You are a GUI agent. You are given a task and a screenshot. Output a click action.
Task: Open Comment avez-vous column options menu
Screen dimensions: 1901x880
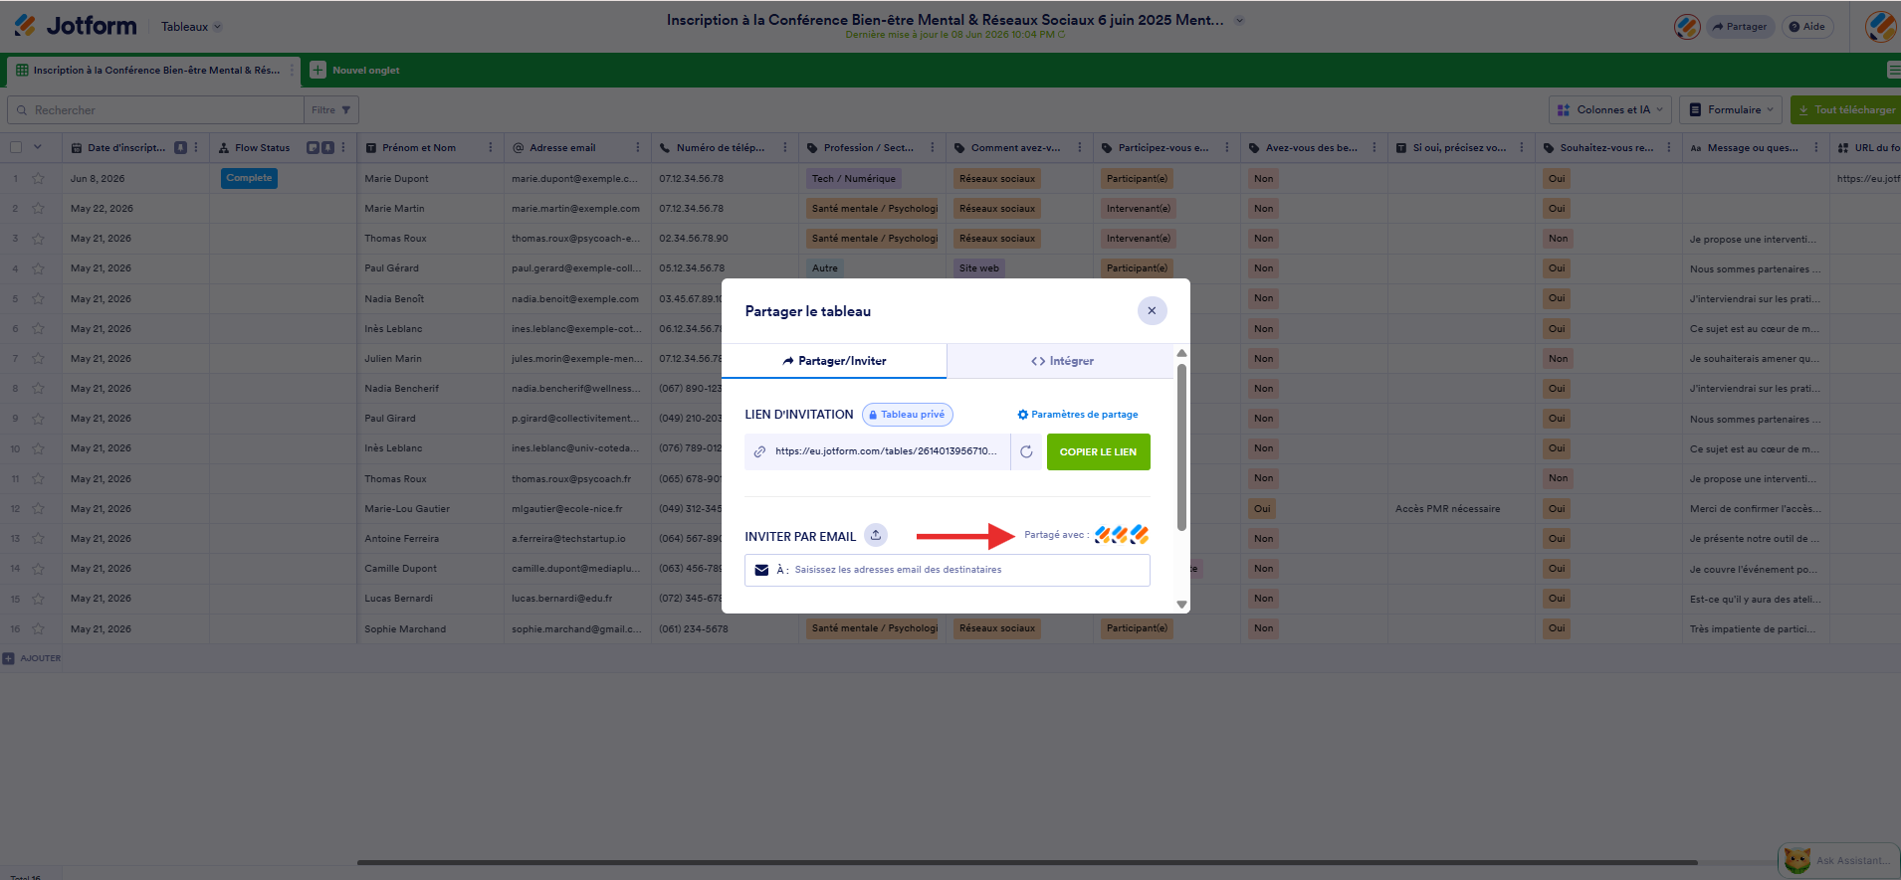(x=1080, y=147)
